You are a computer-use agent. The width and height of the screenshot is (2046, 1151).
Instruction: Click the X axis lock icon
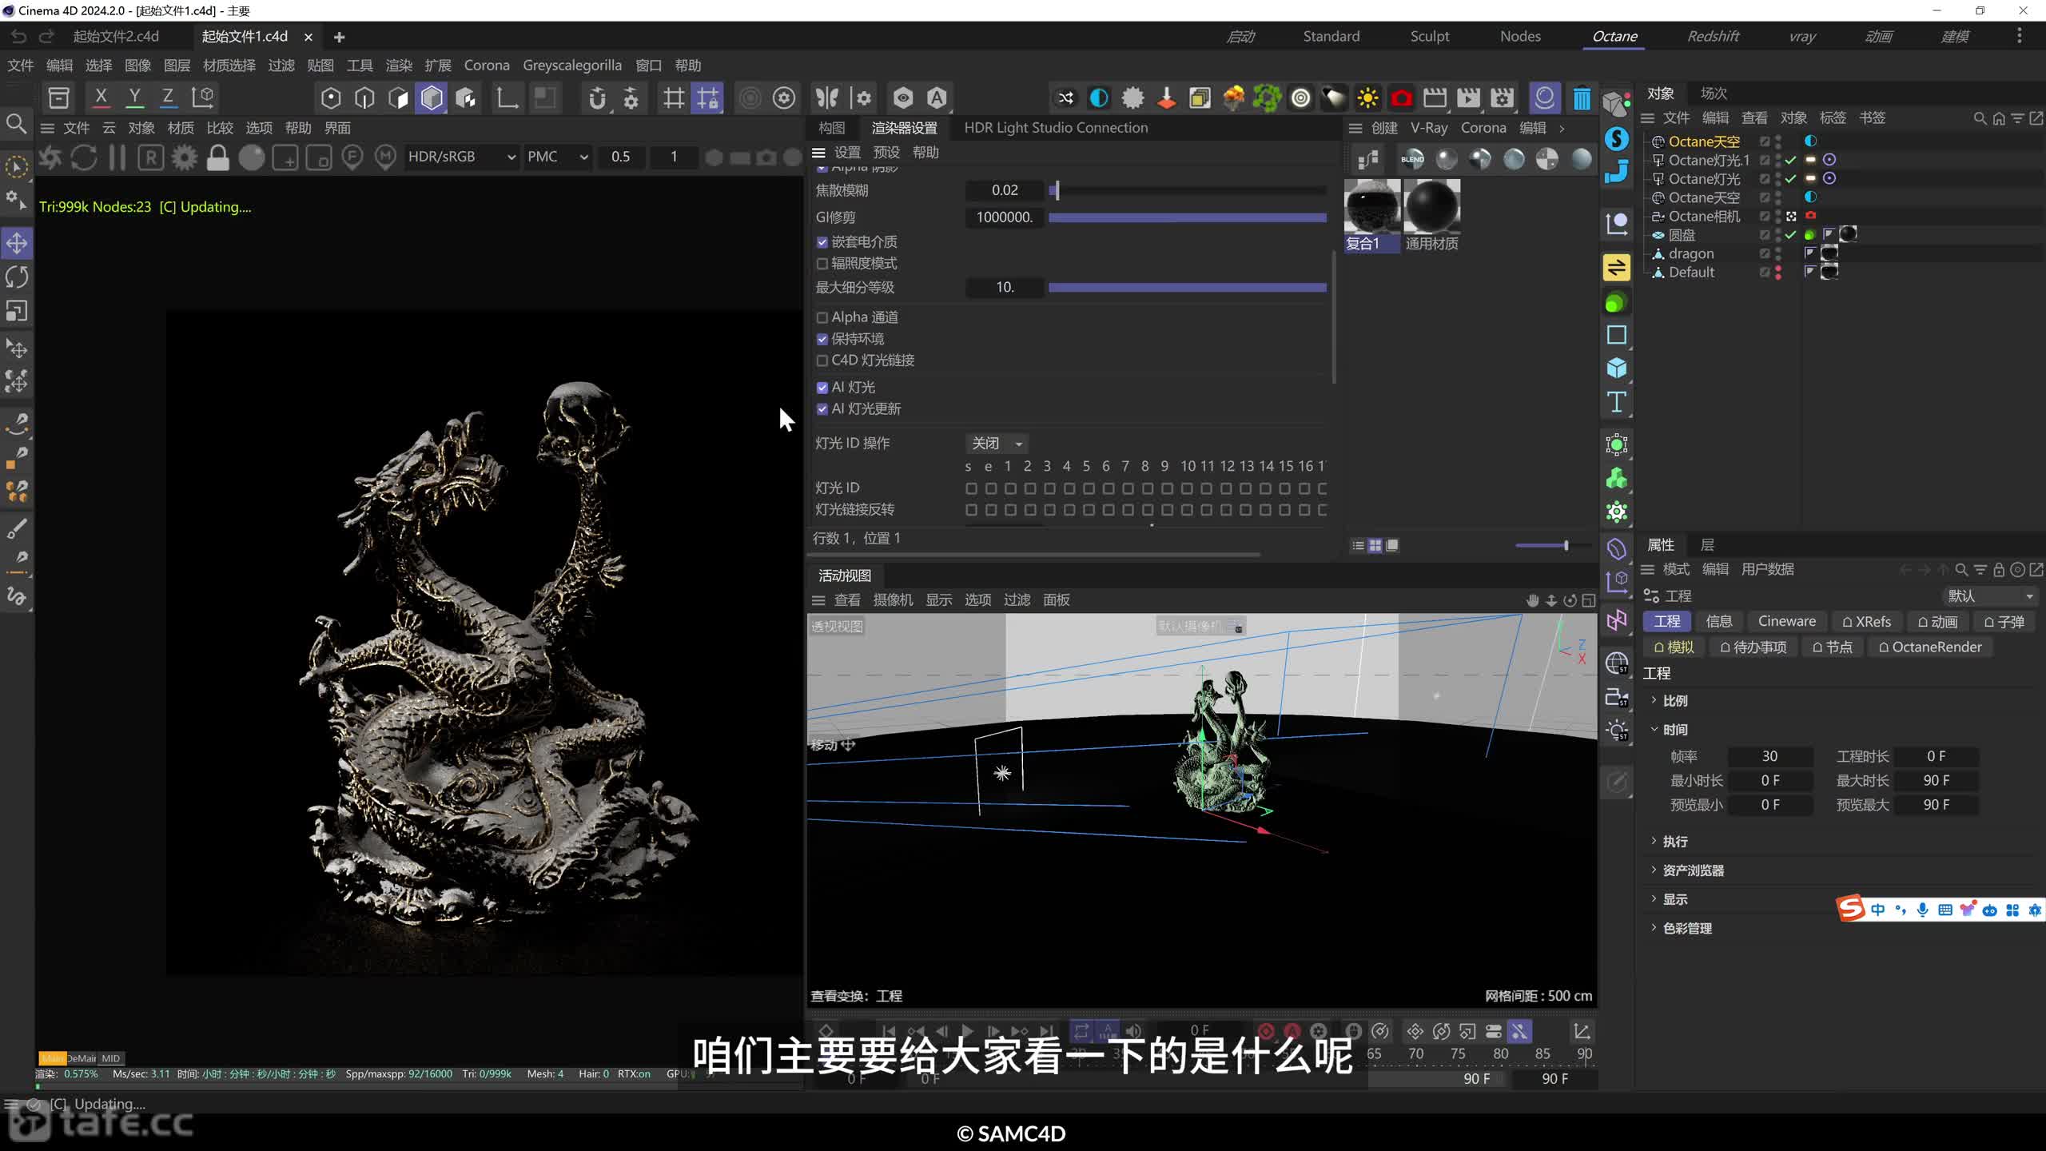[101, 98]
